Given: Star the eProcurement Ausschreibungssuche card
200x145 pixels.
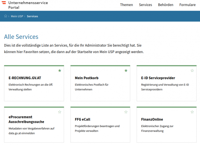Looking at the screenshot, I should point(60,112).
